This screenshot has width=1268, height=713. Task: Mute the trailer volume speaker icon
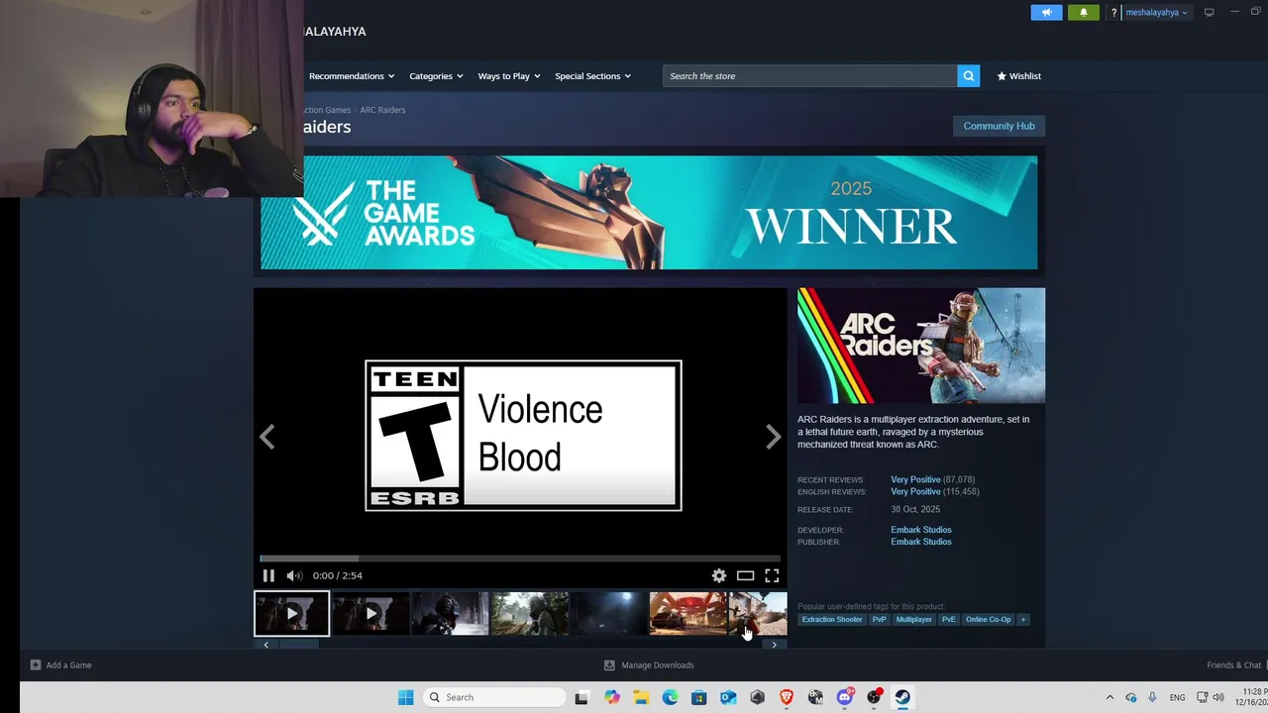pyautogui.click(x=294, y=575)
